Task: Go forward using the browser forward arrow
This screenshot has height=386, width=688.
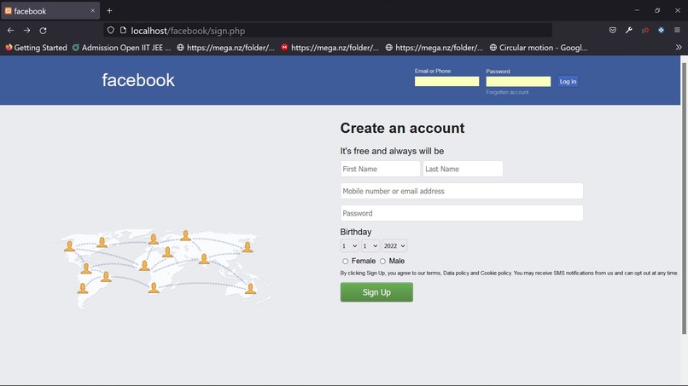Action: pyautogui.click(x=26, y=31)
